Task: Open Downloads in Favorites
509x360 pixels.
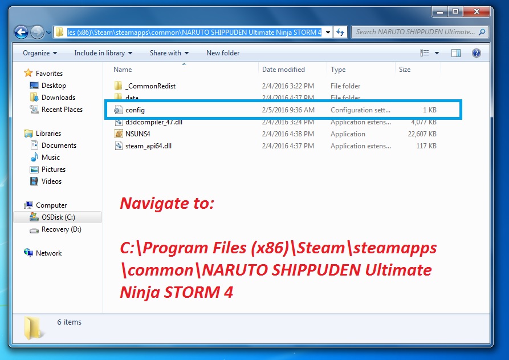Action: tap(59, 98)
